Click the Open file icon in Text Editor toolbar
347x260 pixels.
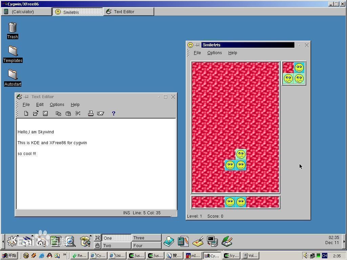point(36,113)
